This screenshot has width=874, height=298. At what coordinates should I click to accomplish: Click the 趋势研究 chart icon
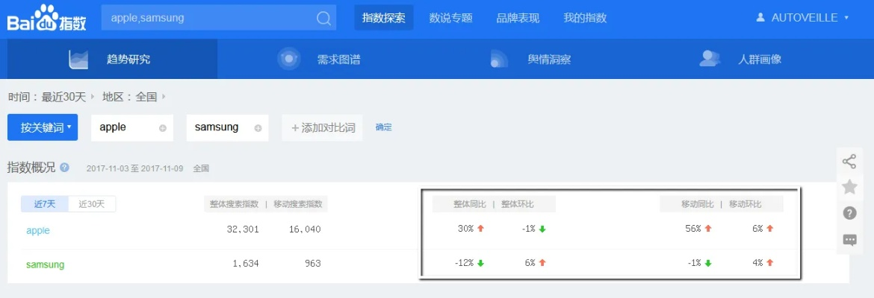click(x=78, y=60)
